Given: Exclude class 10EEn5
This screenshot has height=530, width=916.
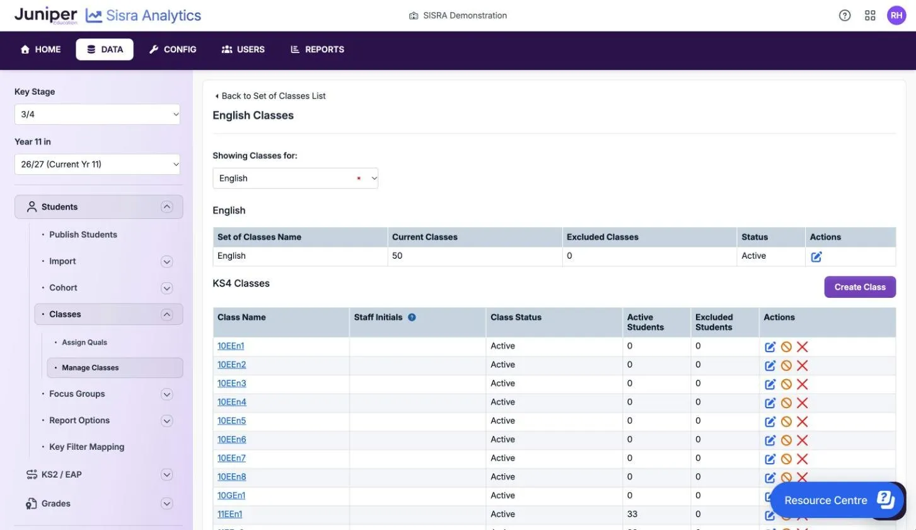Looking at the screenshot, I should click(x=786, y=421).
